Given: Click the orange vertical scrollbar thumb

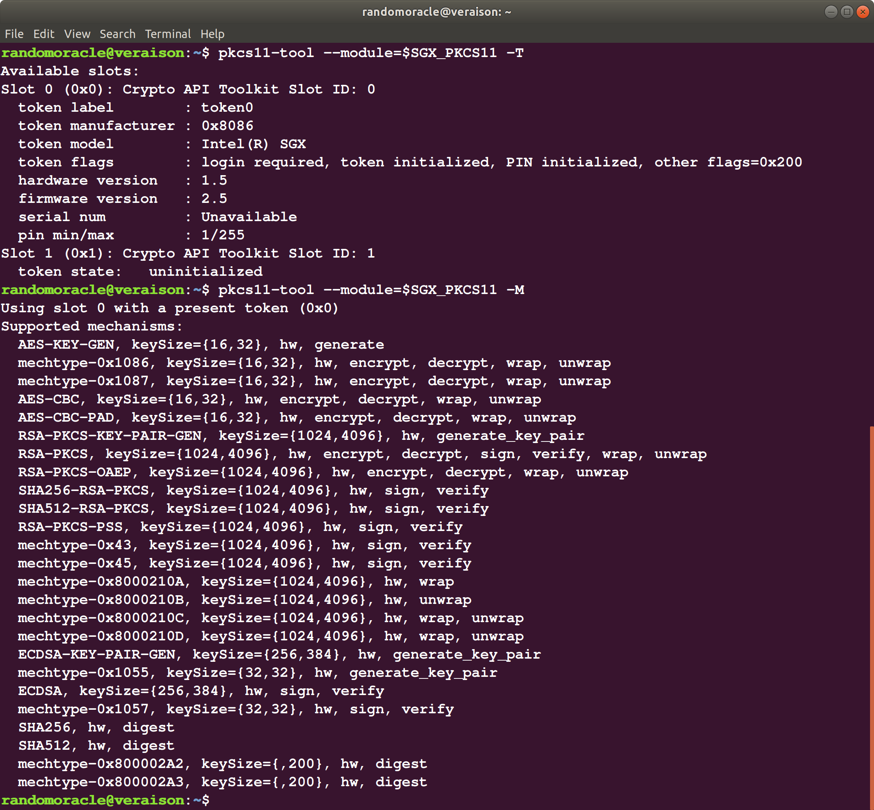Looking at the screenshot, I should pyautogui.click(x=871, y=613).
